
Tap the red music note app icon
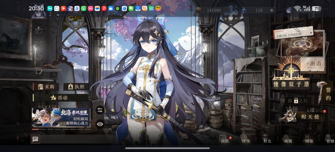click(x=104, y=8)
